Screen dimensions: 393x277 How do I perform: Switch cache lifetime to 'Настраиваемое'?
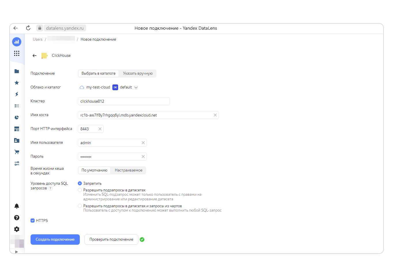[129, 170]
